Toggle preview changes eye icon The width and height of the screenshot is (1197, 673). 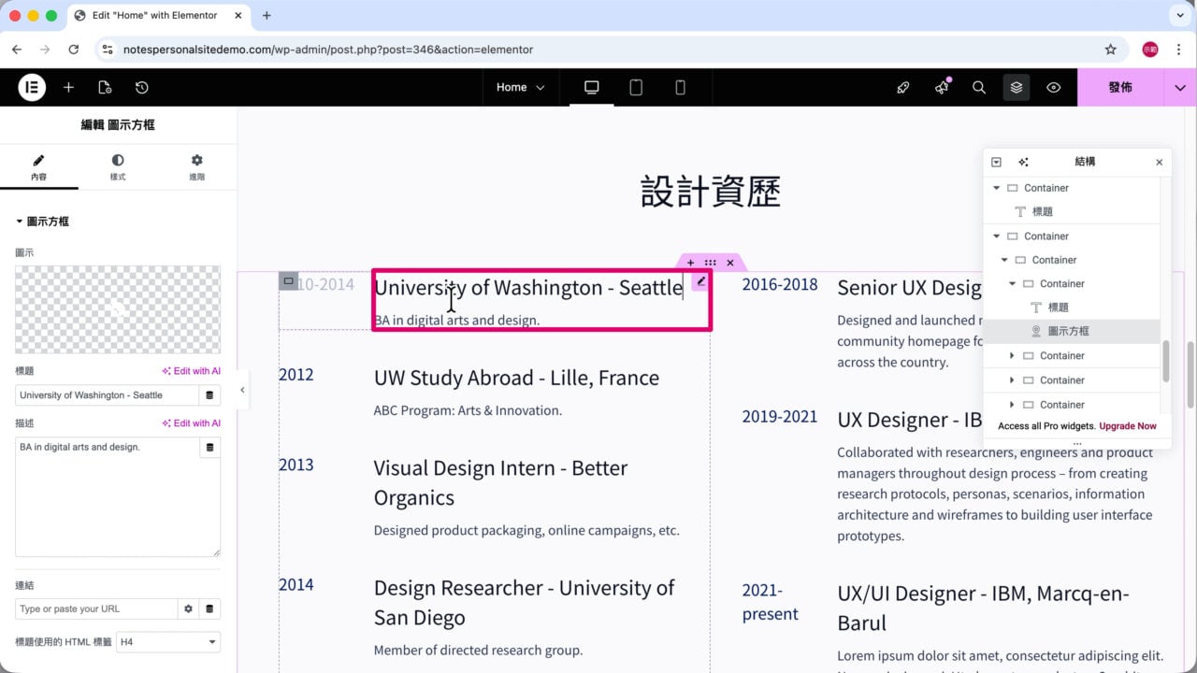pos(1054,87)
